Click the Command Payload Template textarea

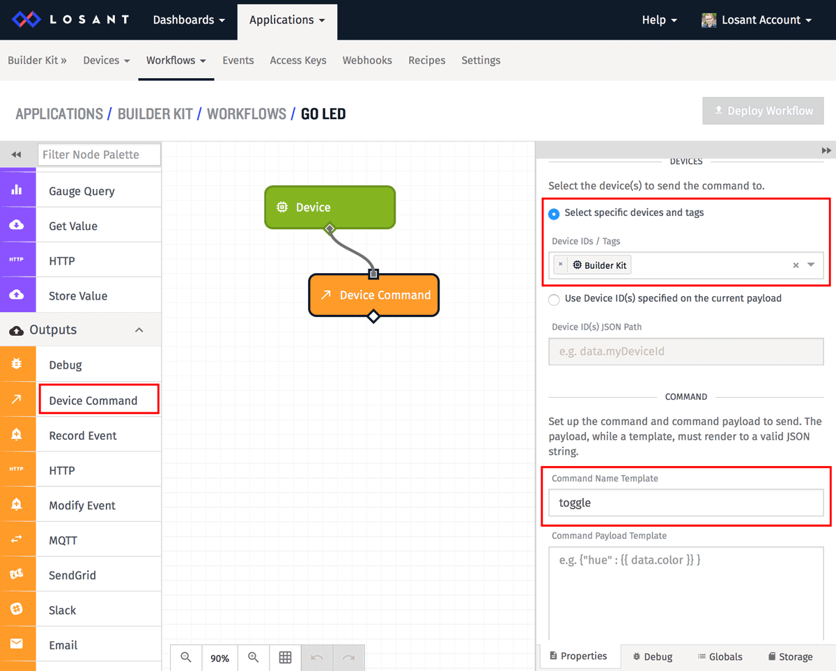tap(686, 594)
